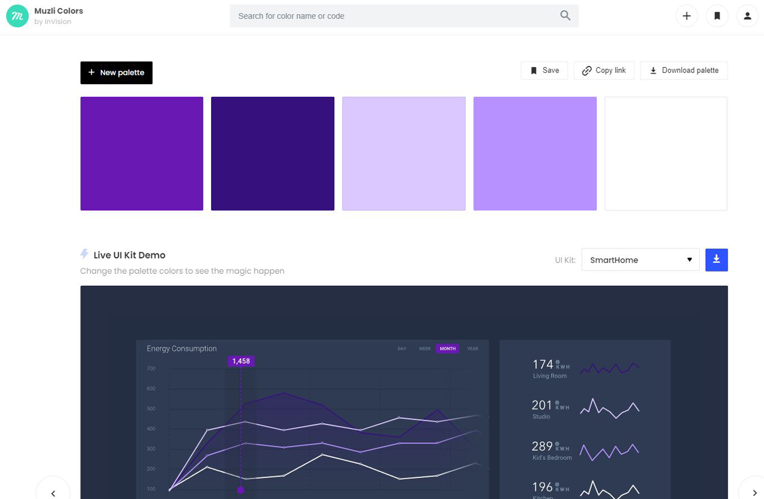Image resolution: width=764 pixels, height=499 pixels.
Task: Click the Muzli Colors logo icon
Action: (17, 16)
